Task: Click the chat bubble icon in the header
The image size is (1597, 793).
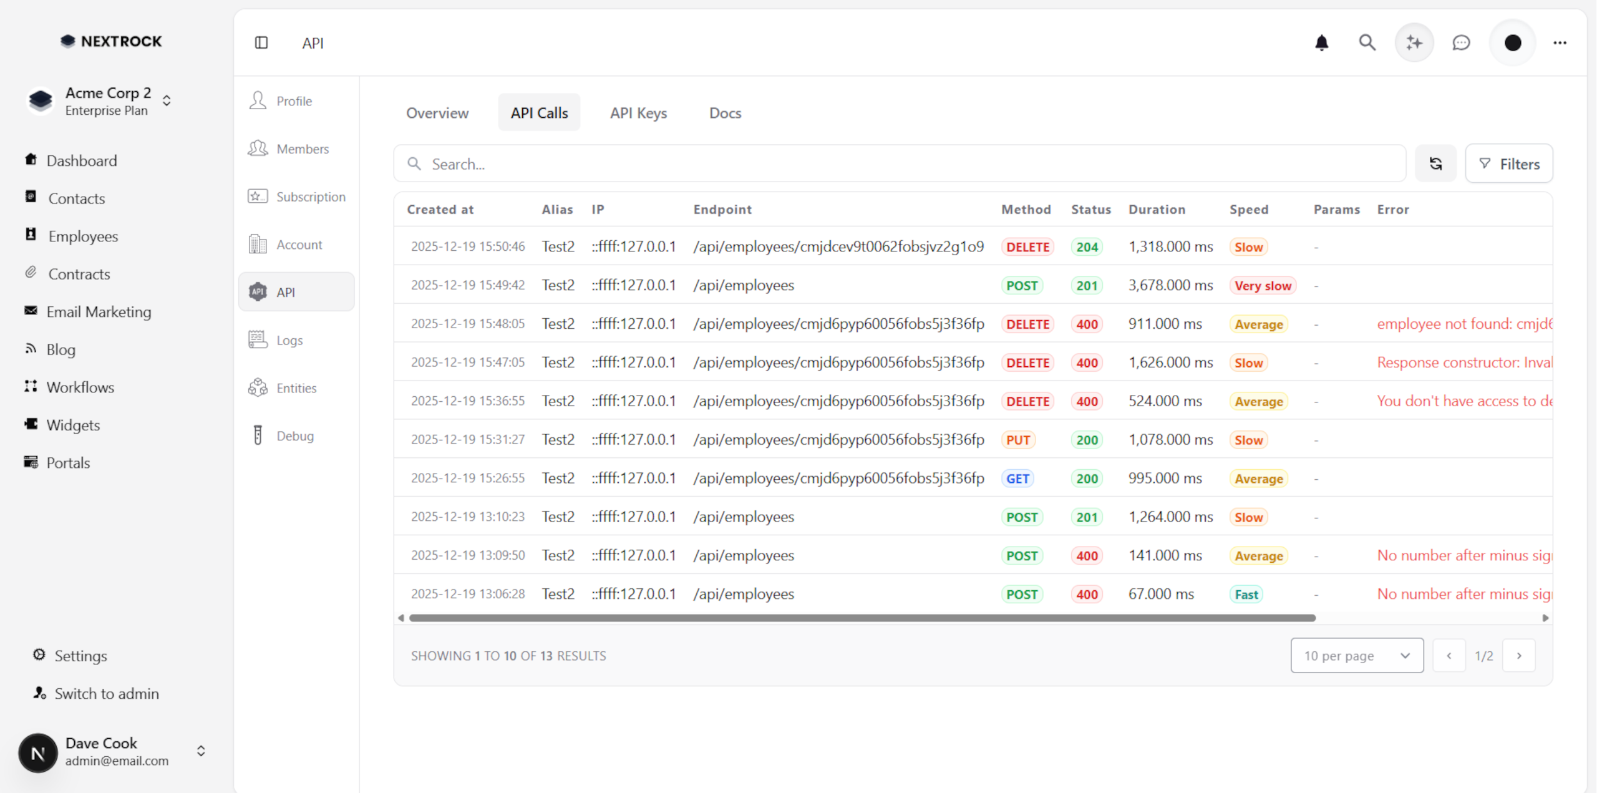Action: pyautogui.click(x=1461, y=42)
